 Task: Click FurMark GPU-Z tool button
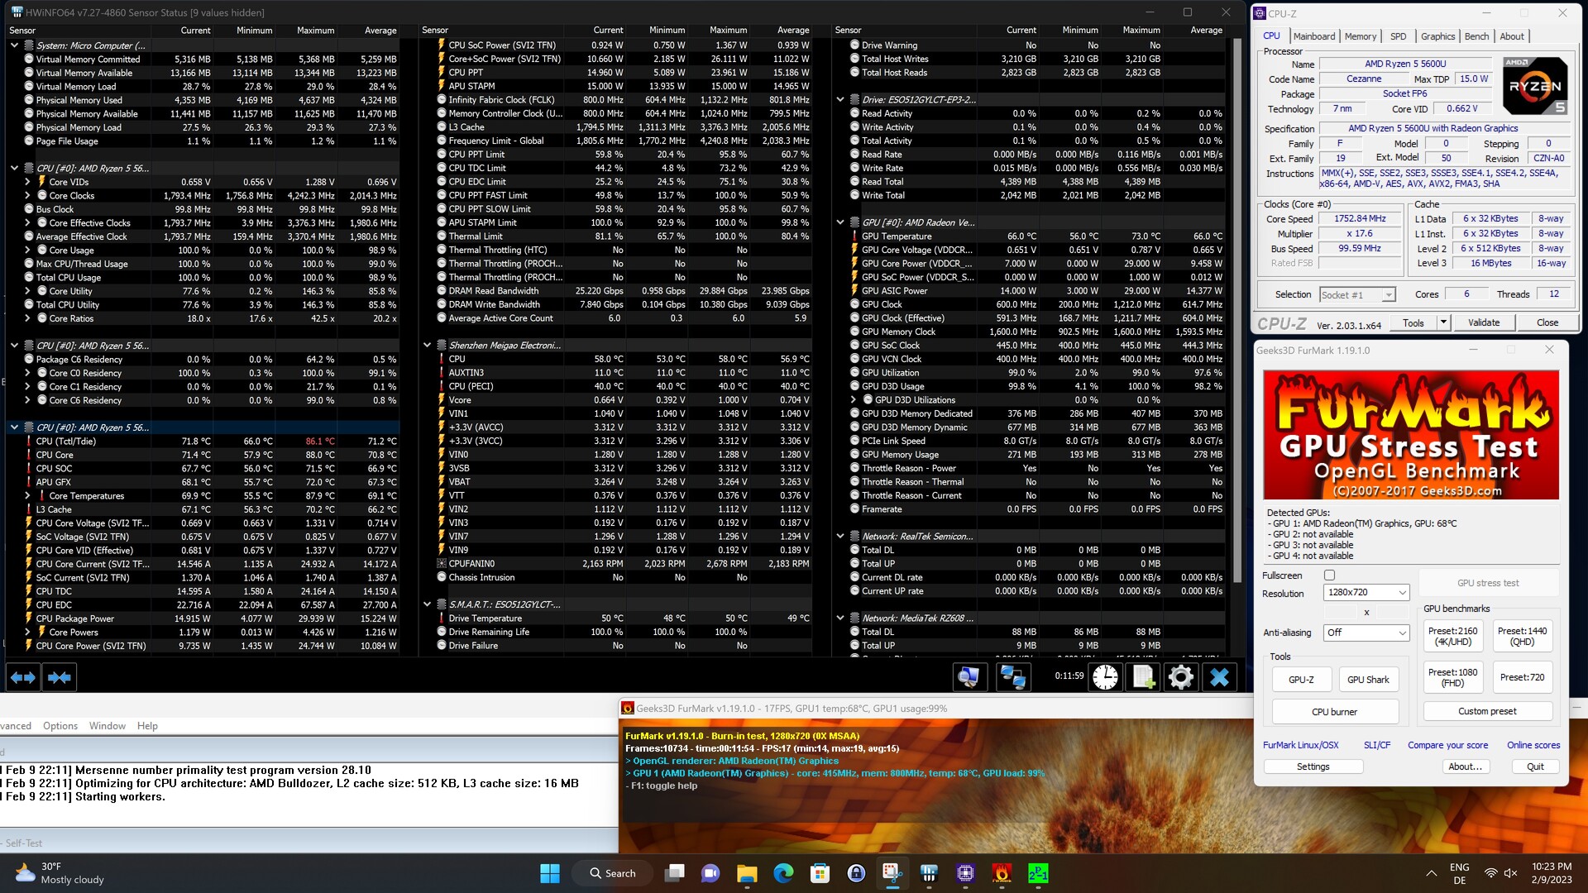tap(1301, 680)
